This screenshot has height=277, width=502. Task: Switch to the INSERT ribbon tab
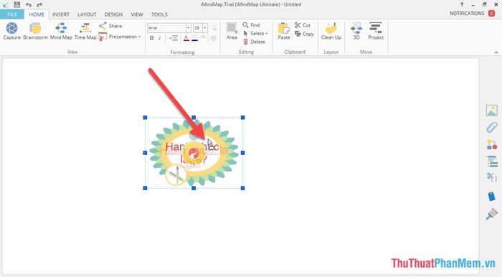click(61, 14)
